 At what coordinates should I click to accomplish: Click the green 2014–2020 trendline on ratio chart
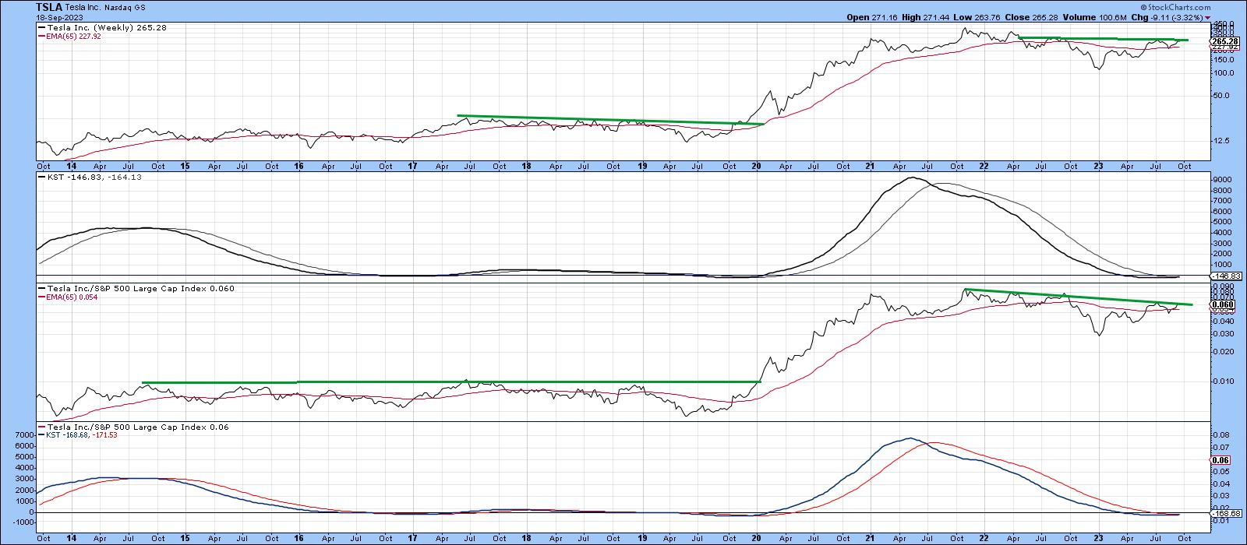tap(452, 381)
